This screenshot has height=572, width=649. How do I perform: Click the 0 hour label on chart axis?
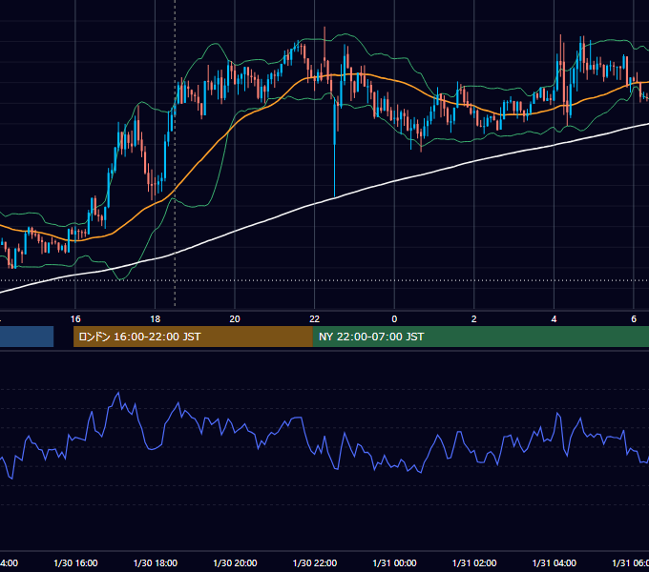point(394,319)
